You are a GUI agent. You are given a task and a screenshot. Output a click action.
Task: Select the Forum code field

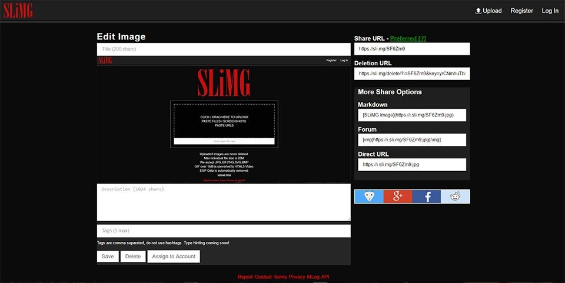pos(412,139)
